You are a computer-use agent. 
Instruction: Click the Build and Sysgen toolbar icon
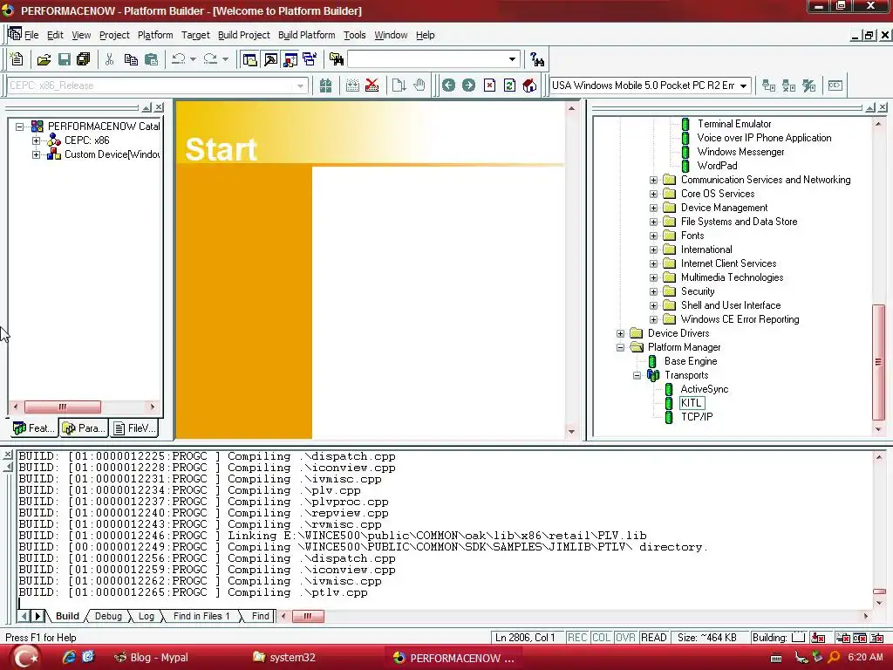coord(326,85)
